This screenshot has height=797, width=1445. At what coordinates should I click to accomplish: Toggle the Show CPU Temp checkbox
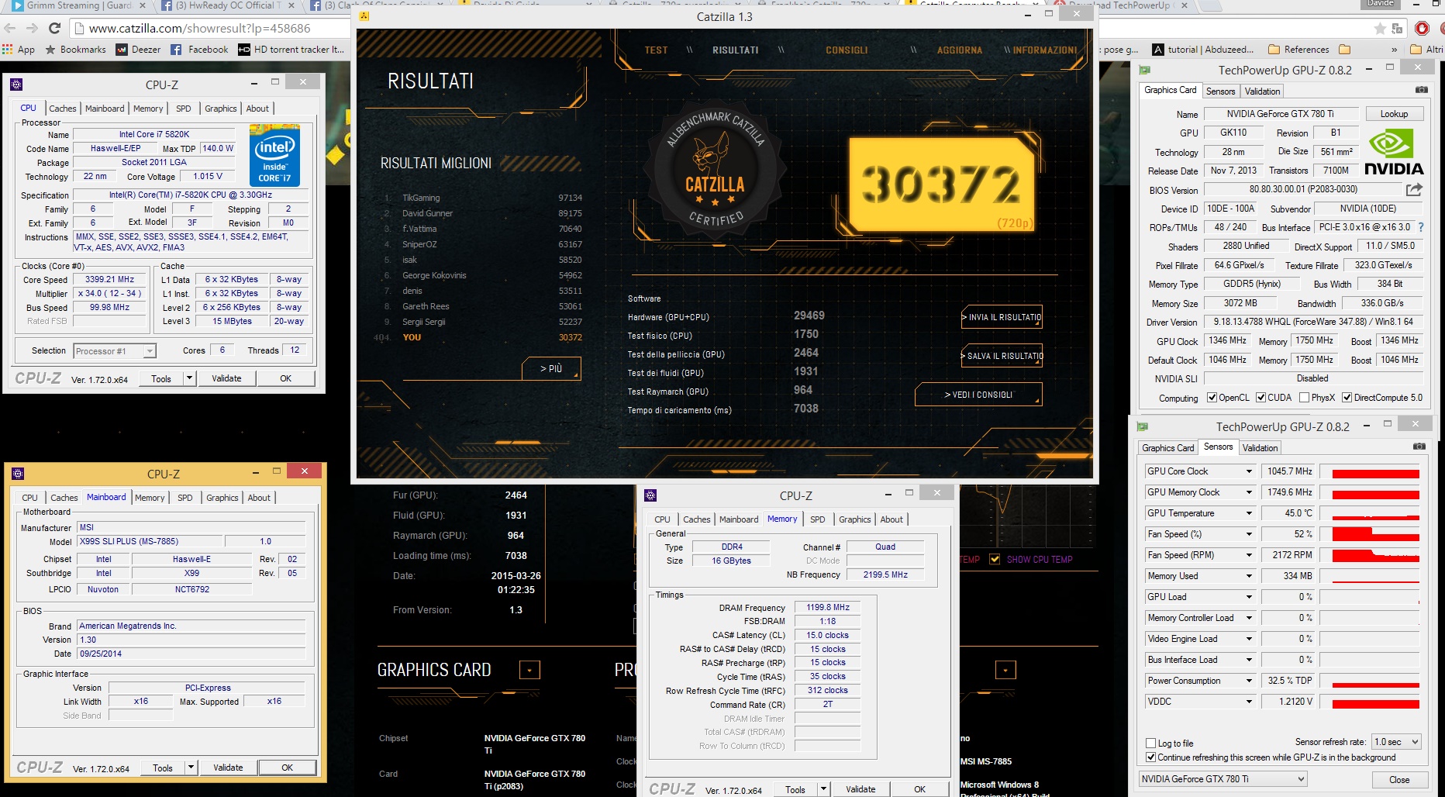point(995,559)
